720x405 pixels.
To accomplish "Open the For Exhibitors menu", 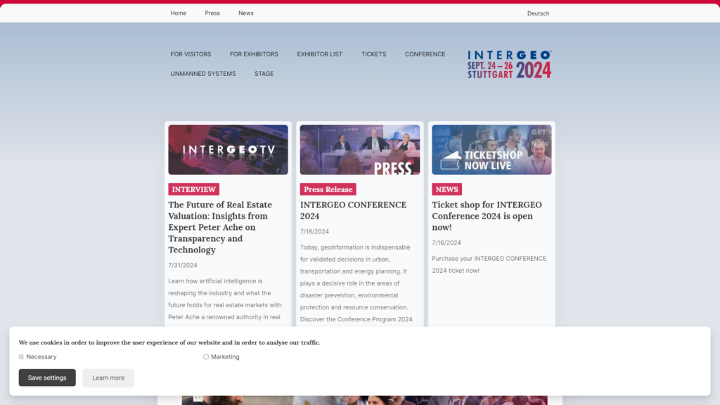I will [254, 54].
